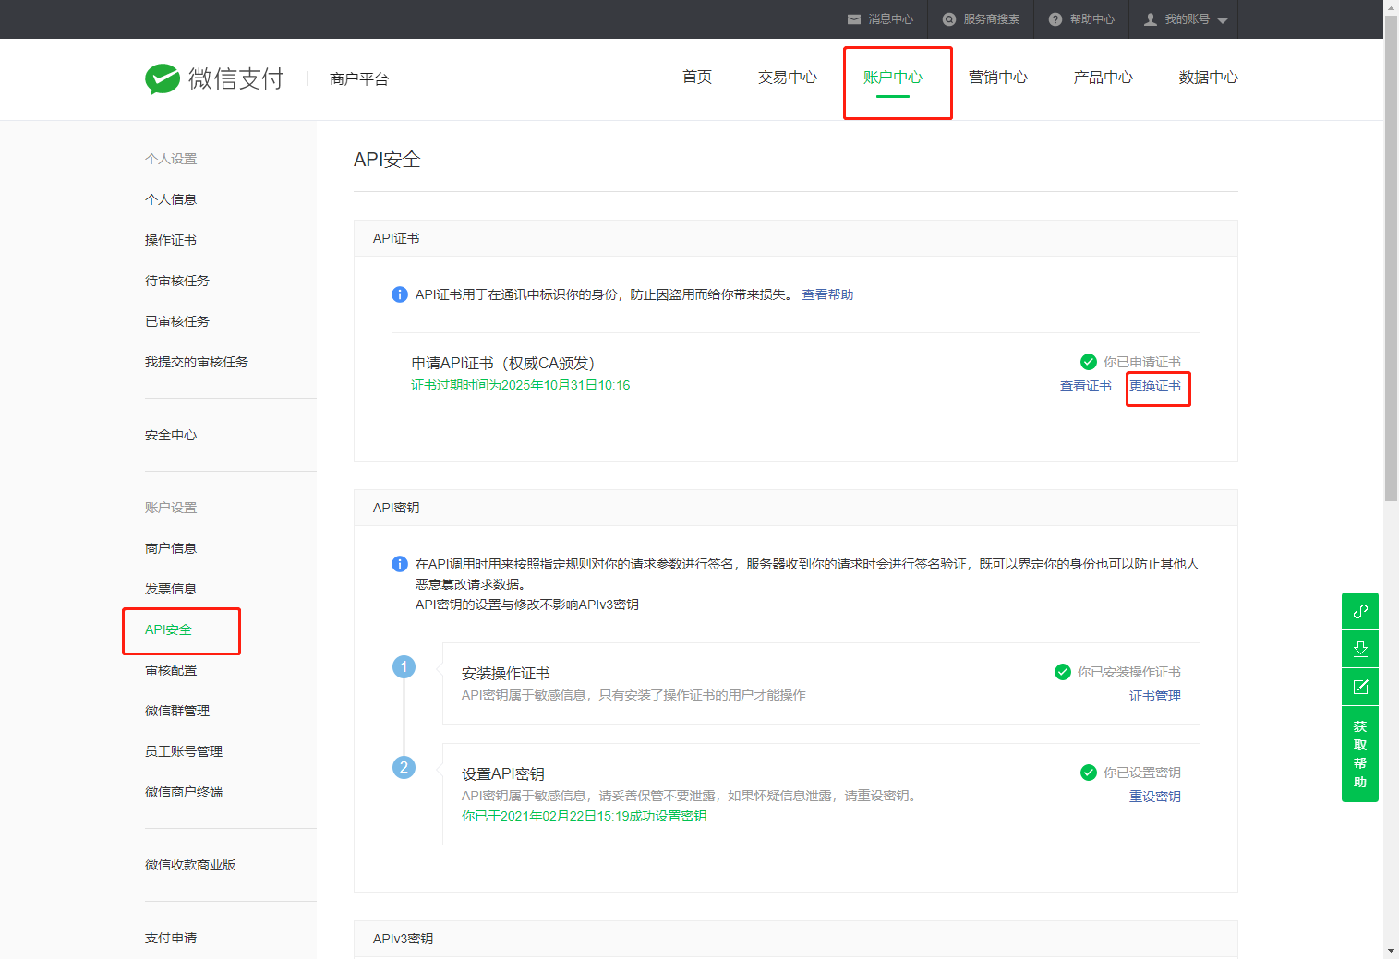The image size is (1399, 959).
Task: Open 支付申请 in the sidebar
Action: tap(171, 938)
